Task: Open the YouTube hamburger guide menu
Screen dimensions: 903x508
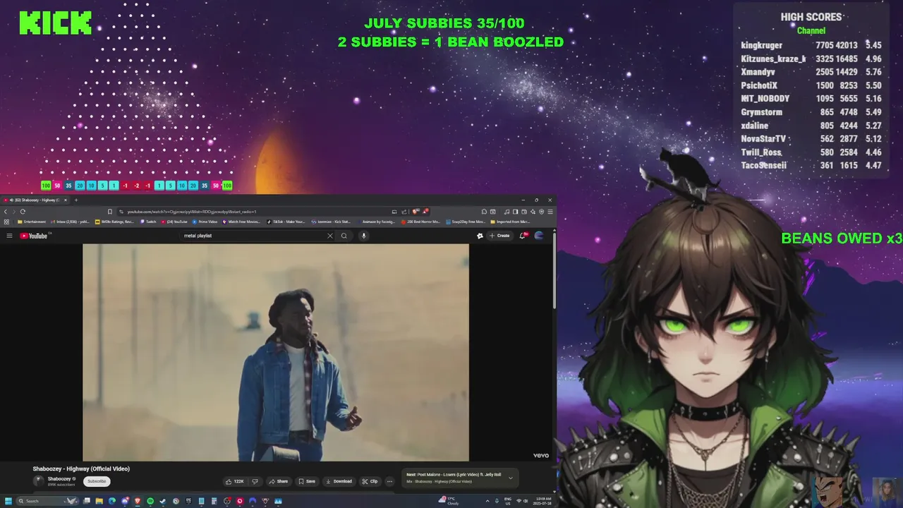Action: click(x=9, y=236)
